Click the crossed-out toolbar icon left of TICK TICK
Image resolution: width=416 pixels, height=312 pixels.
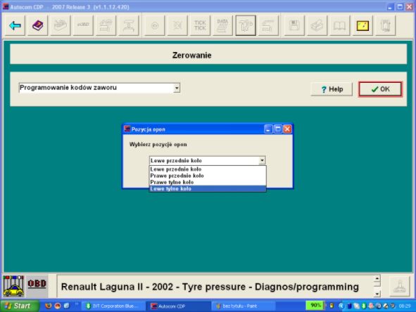coord(177,26)
